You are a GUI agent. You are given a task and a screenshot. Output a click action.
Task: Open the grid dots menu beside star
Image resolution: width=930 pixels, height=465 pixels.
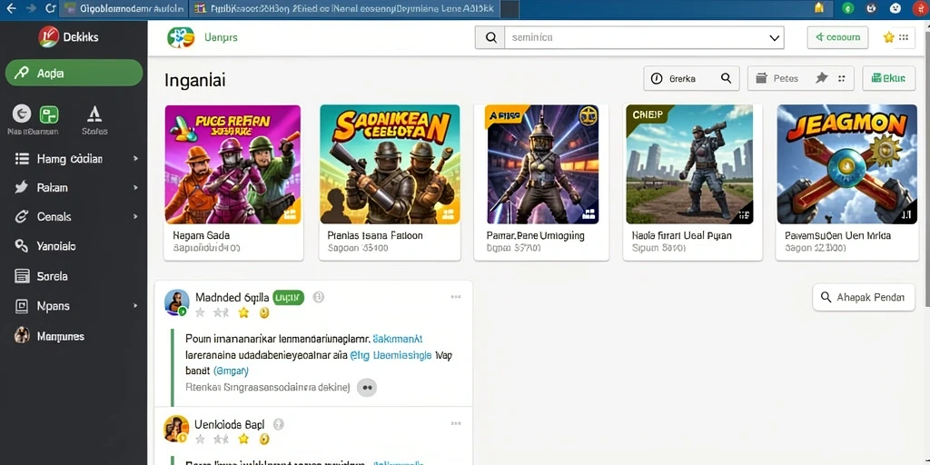pos(904,37)
